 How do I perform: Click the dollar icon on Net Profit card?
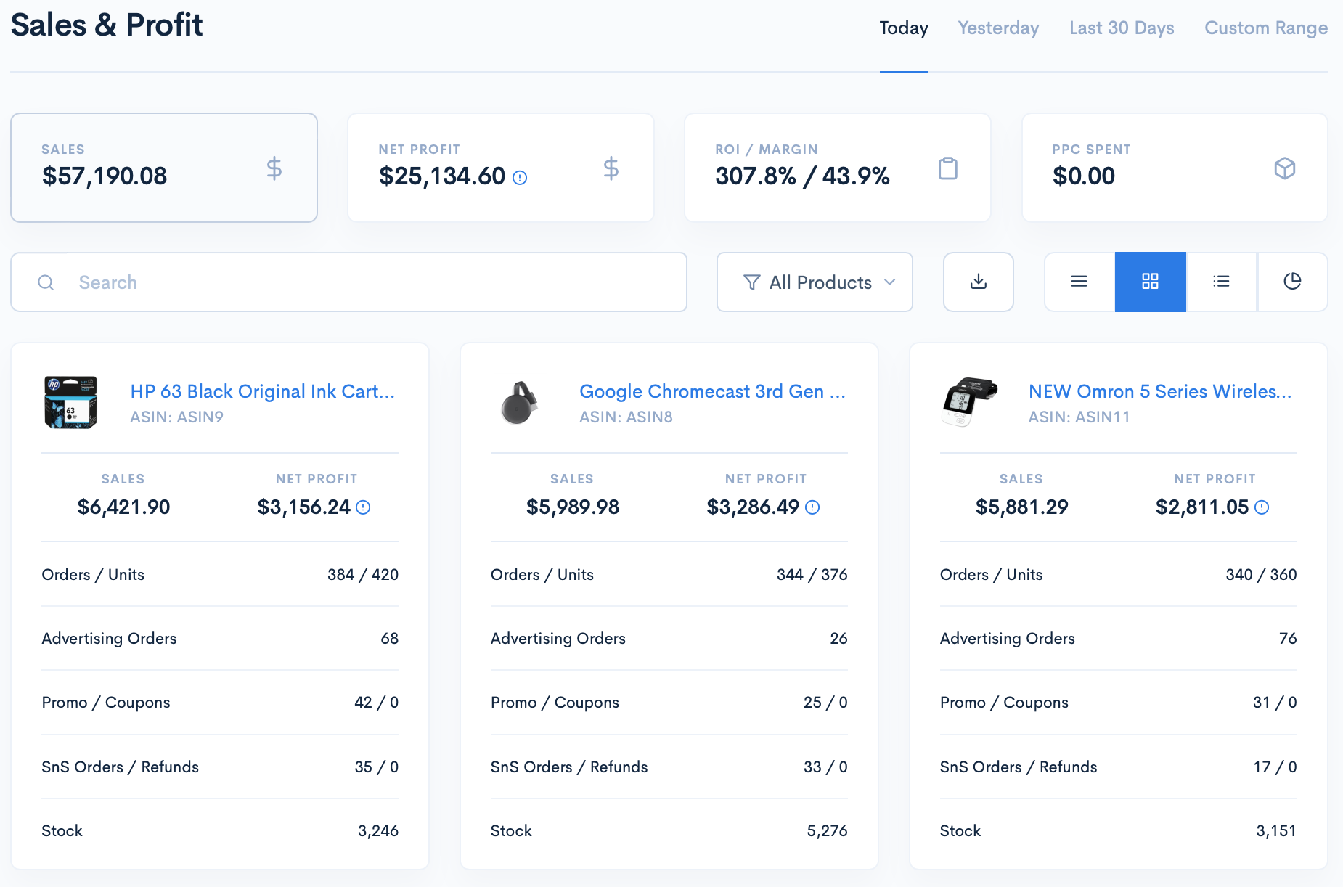point(611,169)
